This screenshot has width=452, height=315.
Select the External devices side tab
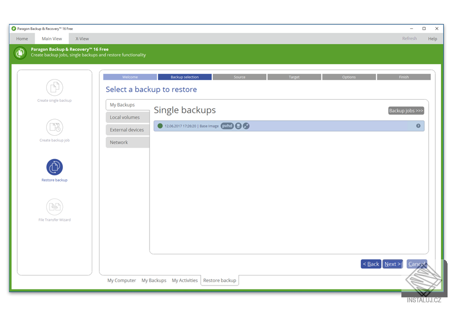point(127,130)
